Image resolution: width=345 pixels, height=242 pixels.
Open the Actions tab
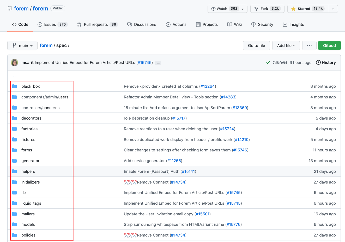[x=176, y=25]
